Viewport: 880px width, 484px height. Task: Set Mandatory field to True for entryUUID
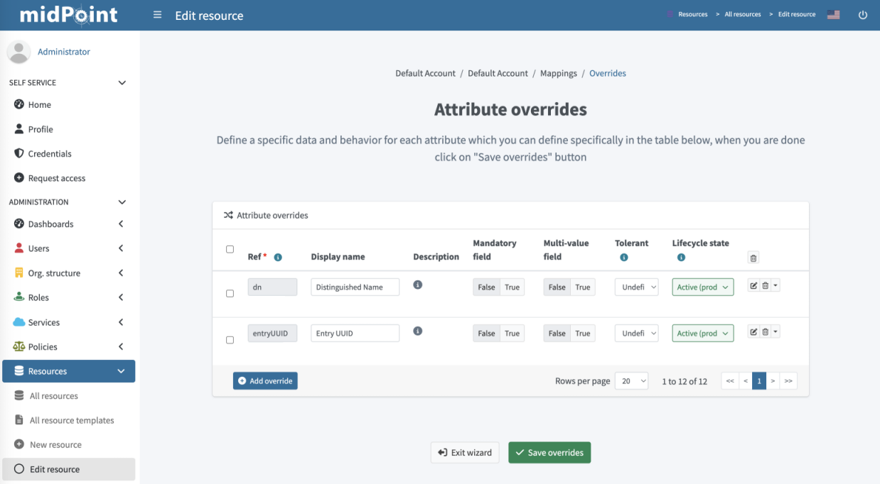tap(512, 333)
